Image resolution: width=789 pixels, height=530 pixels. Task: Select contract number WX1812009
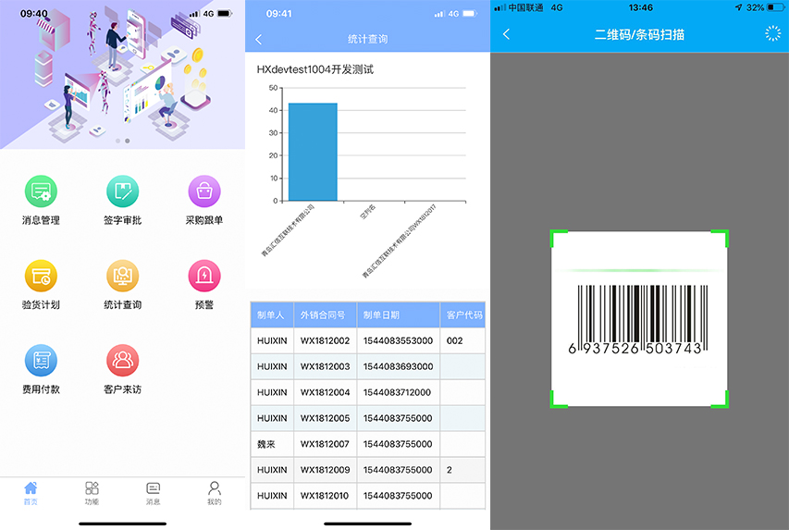325,470
